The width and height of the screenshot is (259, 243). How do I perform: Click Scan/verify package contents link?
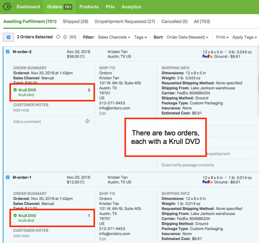188,165
